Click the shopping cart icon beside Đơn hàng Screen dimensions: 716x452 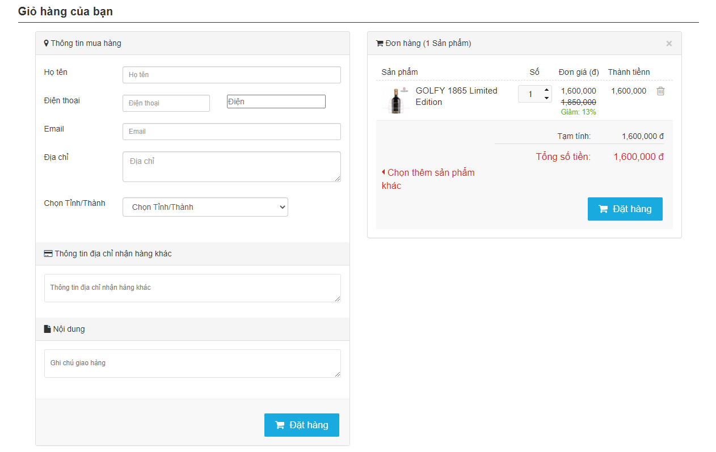click(x=380, y=44)
